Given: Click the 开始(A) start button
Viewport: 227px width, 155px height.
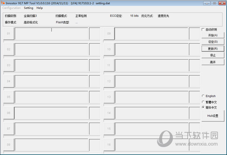Looking at the screenshot, I should pyautogui.click(x=213, y=35).
